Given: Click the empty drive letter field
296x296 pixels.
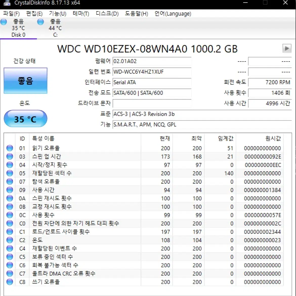Looking at the screenshot, I should coord(152,103).
